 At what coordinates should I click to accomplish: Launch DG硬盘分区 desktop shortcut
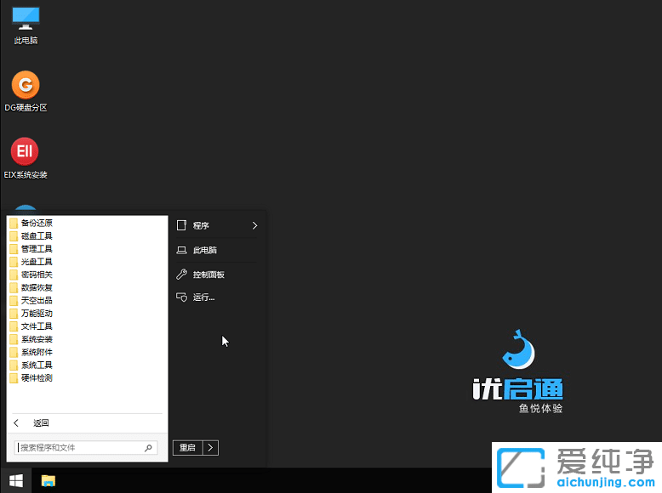click(x=26, y=88)
